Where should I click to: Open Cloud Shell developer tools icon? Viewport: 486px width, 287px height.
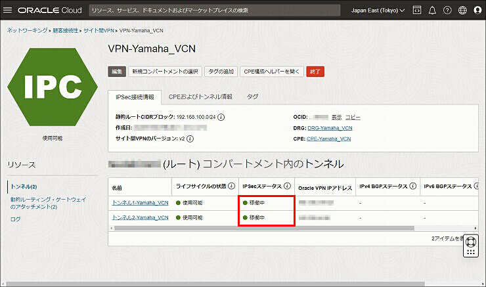(417, 11)
